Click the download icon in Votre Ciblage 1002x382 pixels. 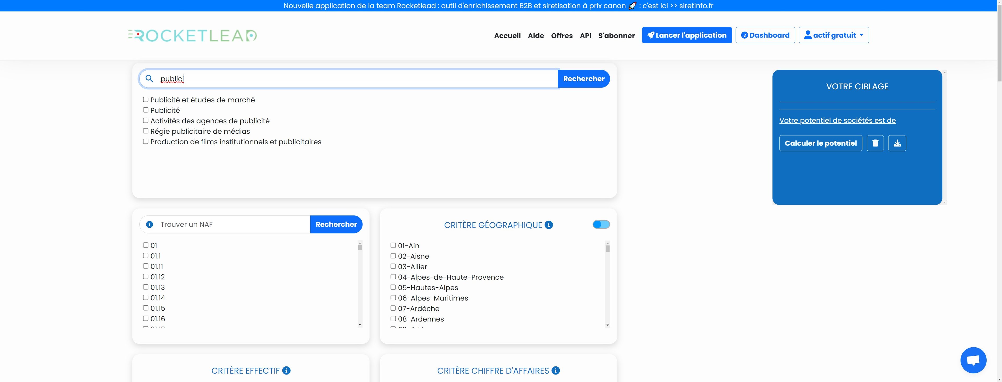(897, 143)
